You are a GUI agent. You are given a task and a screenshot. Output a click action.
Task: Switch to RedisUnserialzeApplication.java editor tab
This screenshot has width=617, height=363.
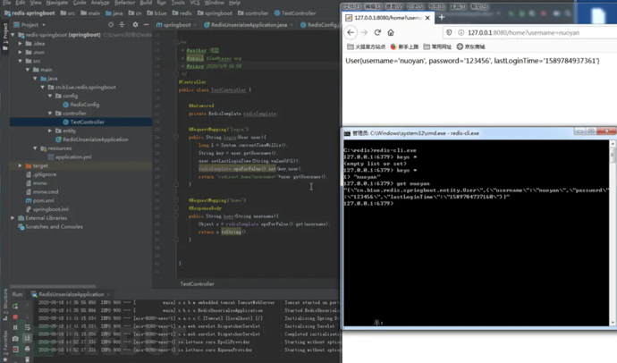[x=249, y=25]
